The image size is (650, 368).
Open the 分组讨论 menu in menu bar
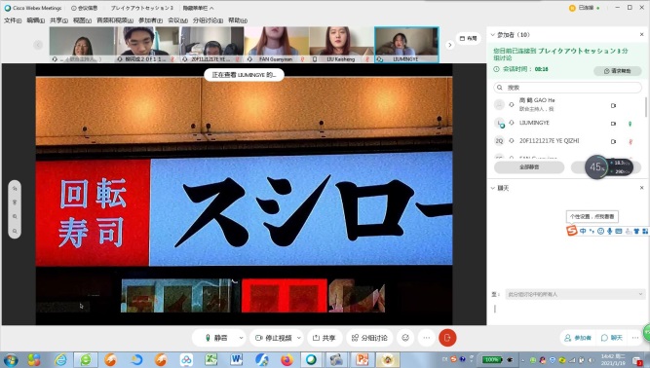(x=208, y=20)
